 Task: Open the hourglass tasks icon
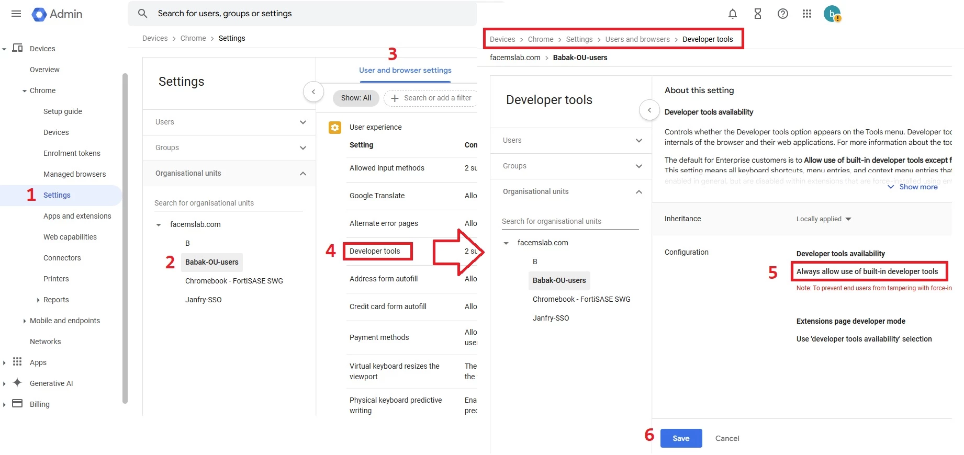[x=757, y=14]
